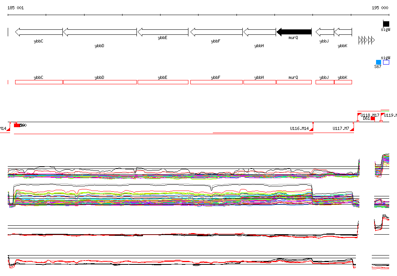This screenshot has height=276, width=397.
Task: Click the cluster of small triangle arrows
Action: pos(367,40)
